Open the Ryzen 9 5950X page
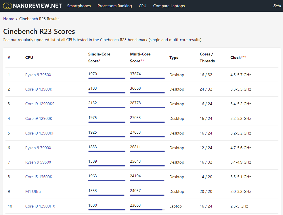The height and width of the screenshot is (215, 283). coord(38,162)
